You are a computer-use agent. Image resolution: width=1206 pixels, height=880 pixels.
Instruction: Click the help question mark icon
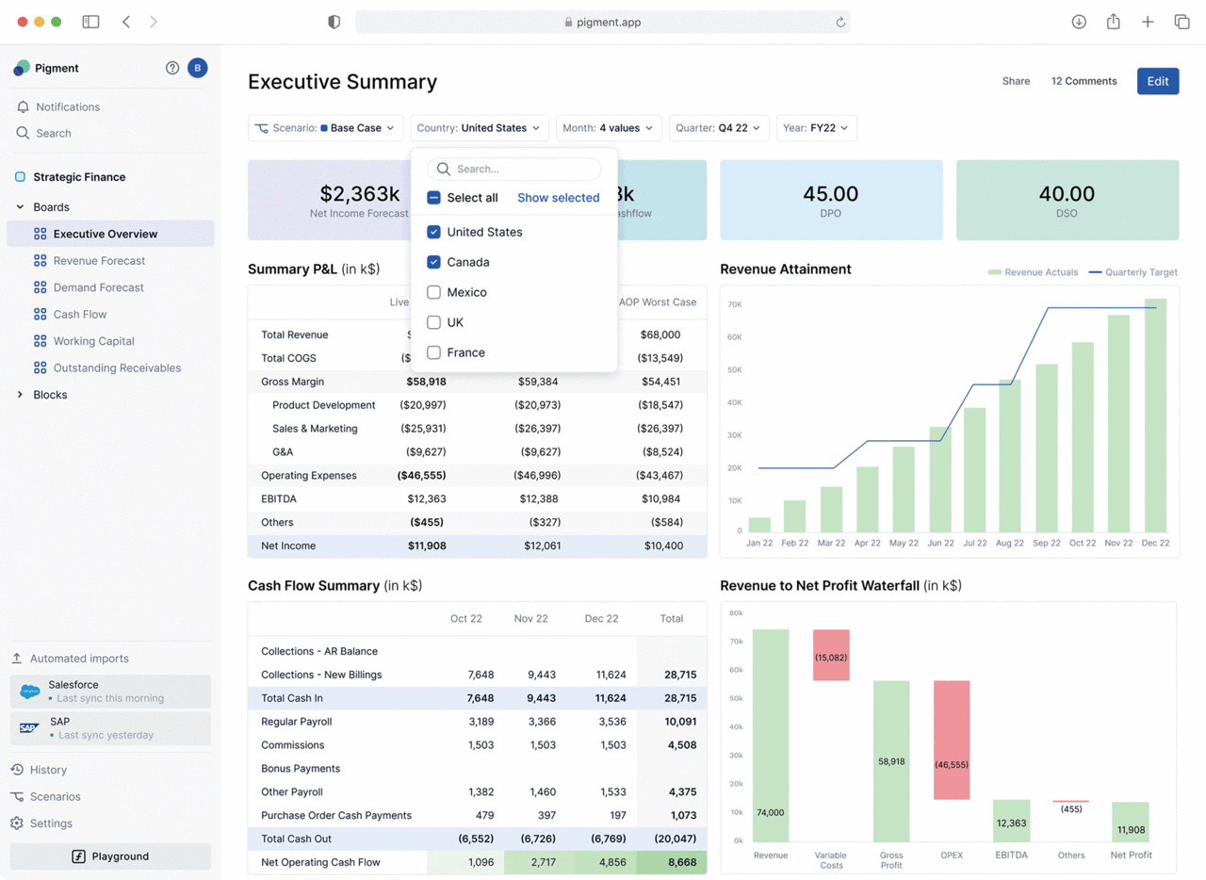pyautogui.click(x=172, y=68)
